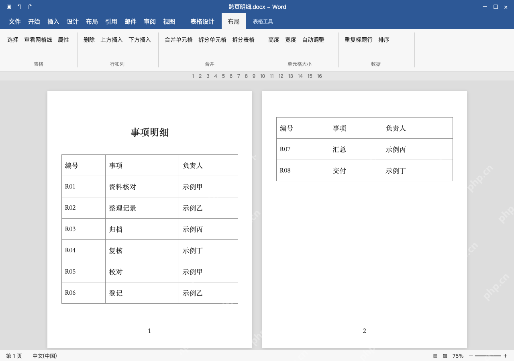The height and width of the screenshot is (361, 514).
Task: Click 合并单元格
Action: [179, 40]
